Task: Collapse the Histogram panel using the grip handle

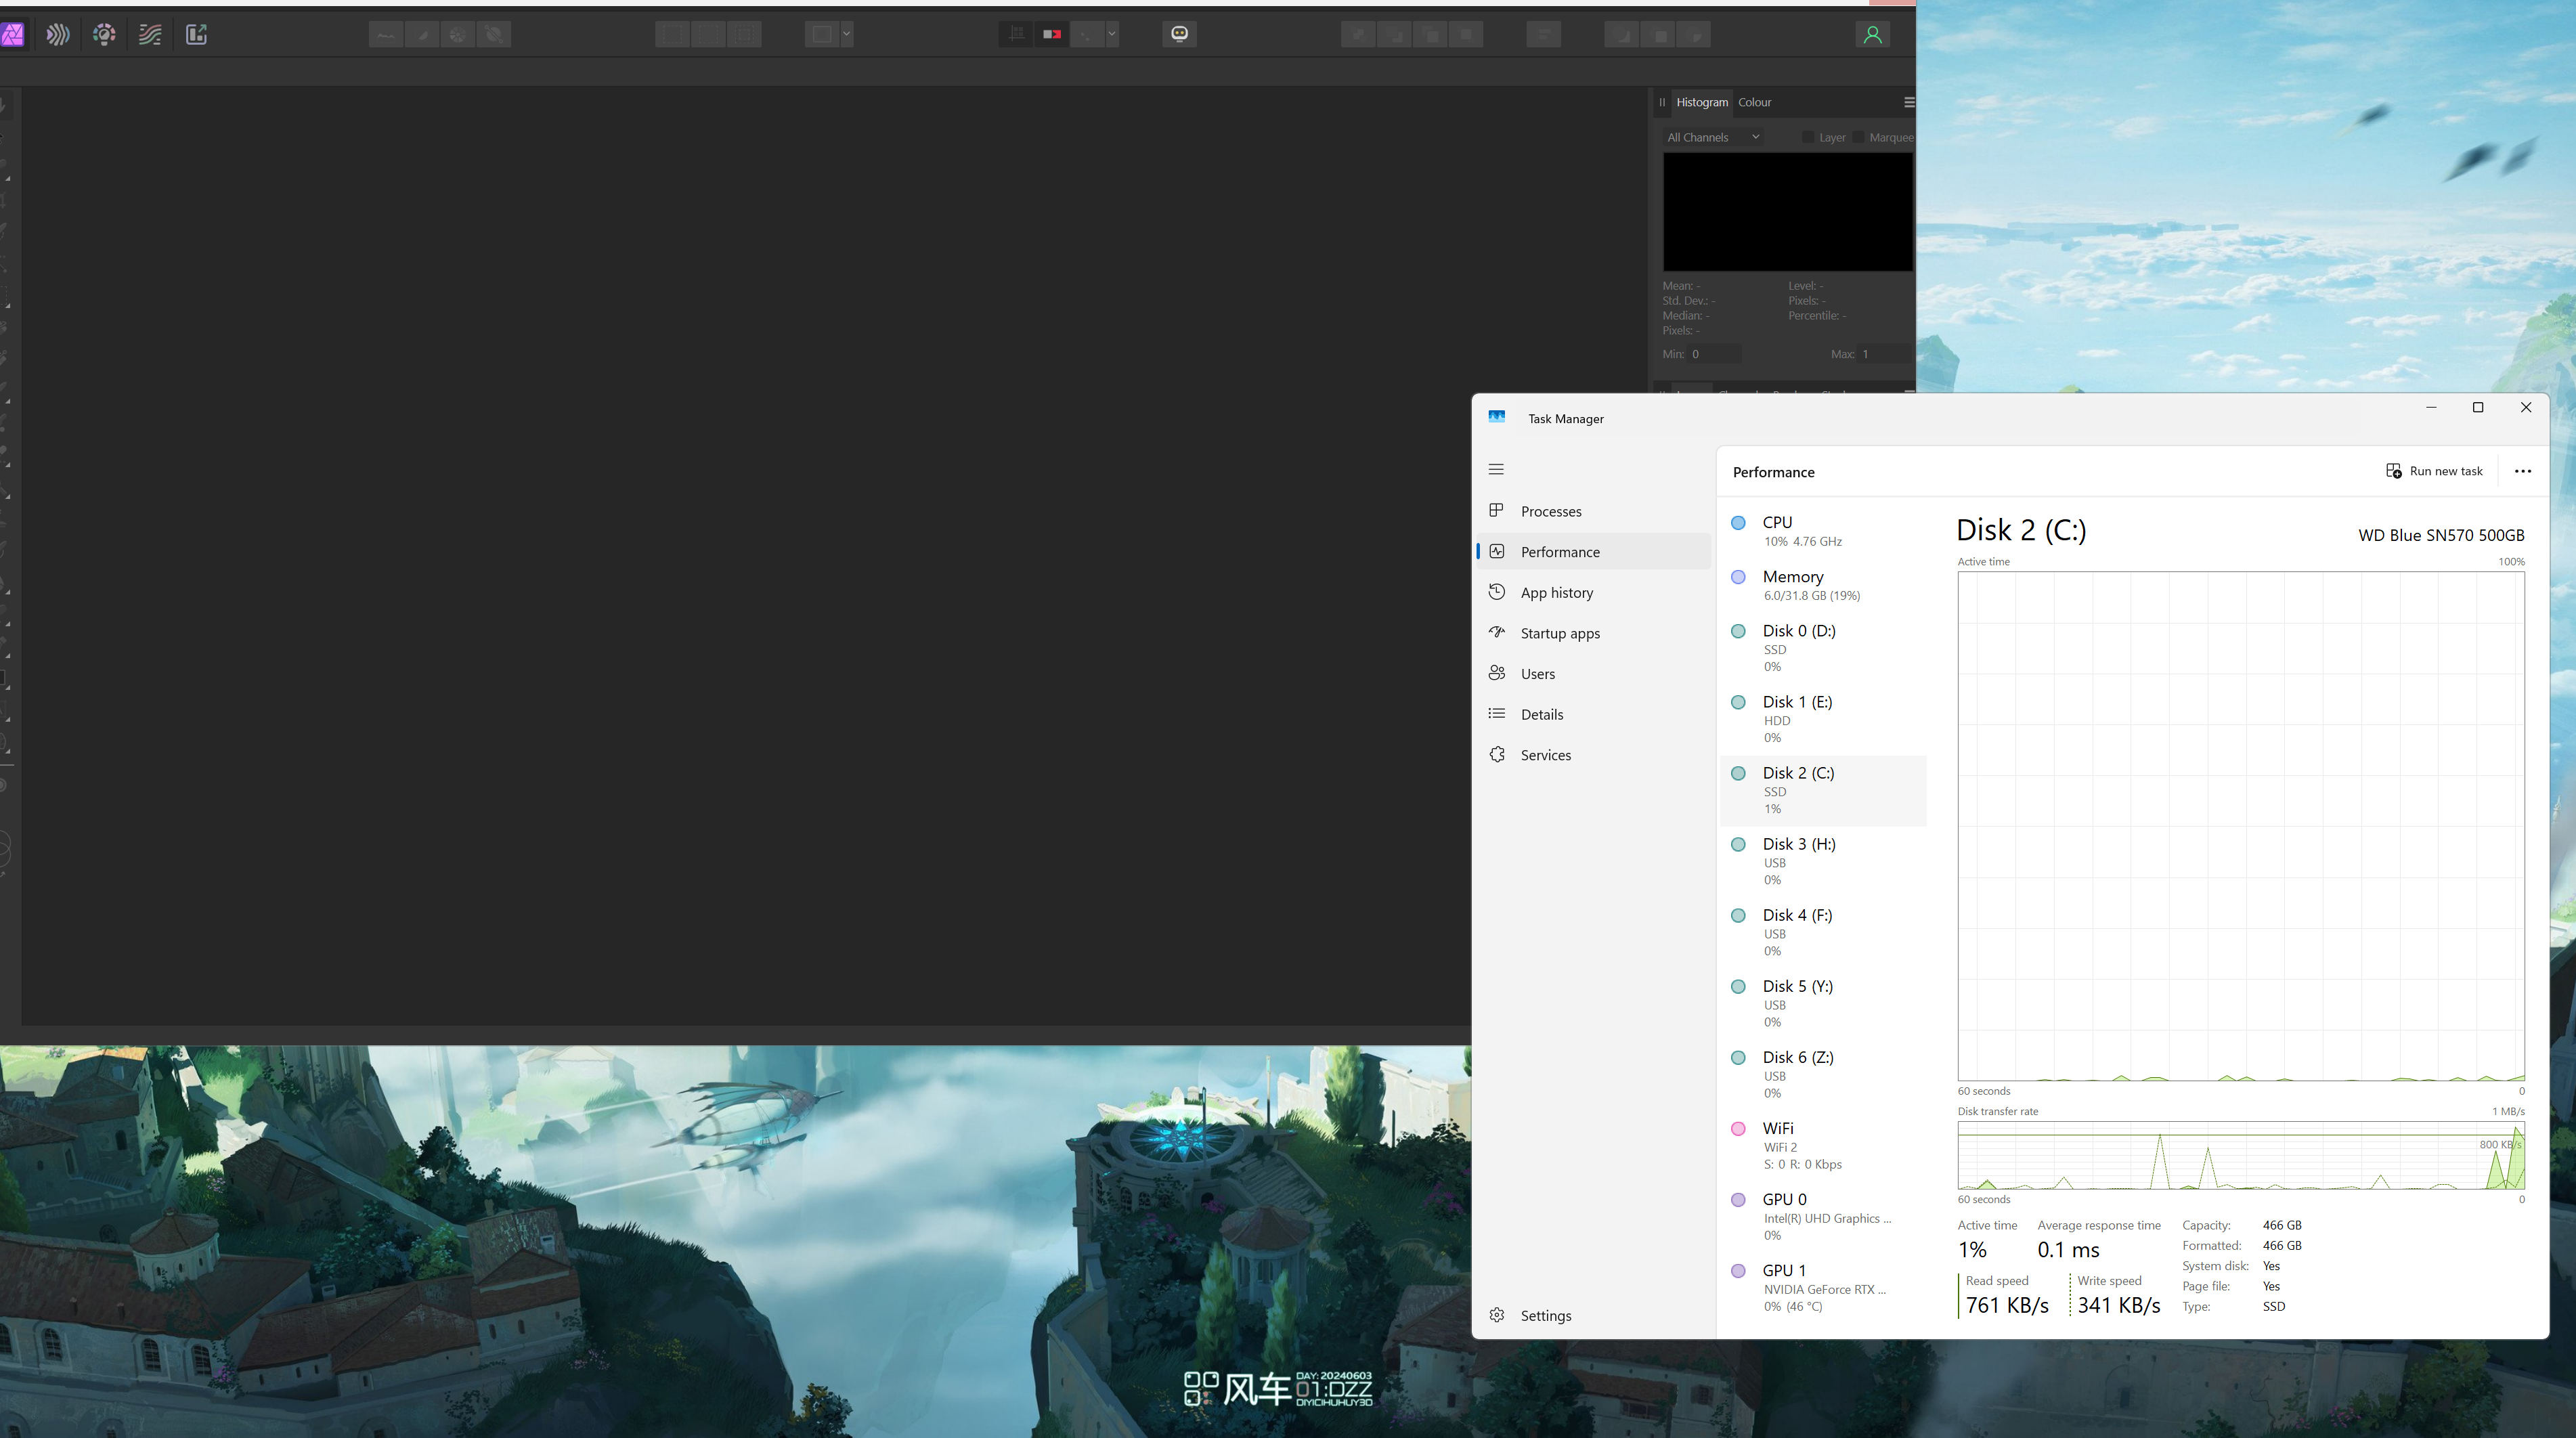Action: coord(1662,102)
